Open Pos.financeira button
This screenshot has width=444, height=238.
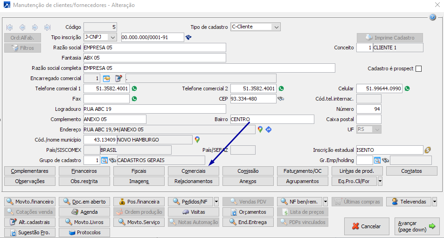[x=139, y=202]
